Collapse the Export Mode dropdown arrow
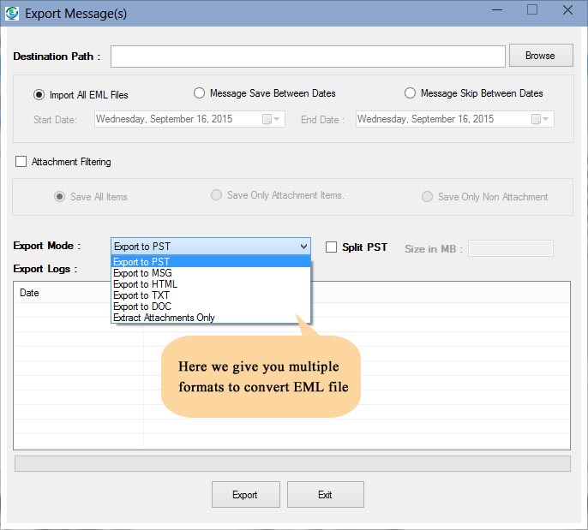Viewport: 588px width, 530px height. click(303, 247)
